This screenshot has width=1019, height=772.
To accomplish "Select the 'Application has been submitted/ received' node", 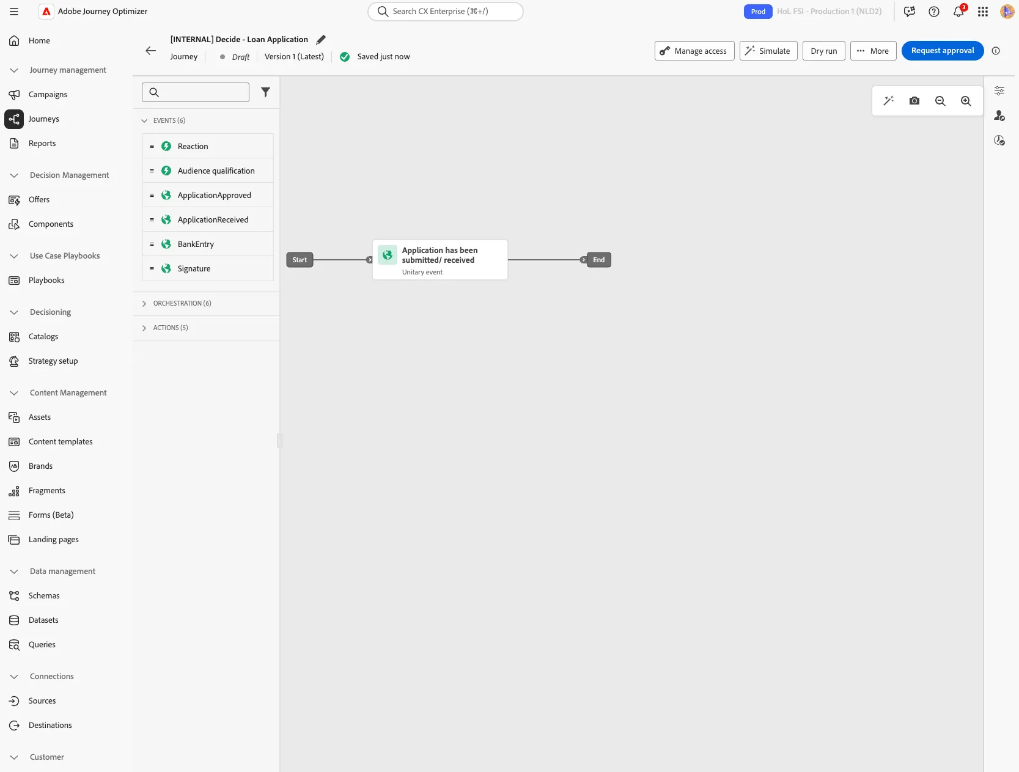I will (440, 260).
